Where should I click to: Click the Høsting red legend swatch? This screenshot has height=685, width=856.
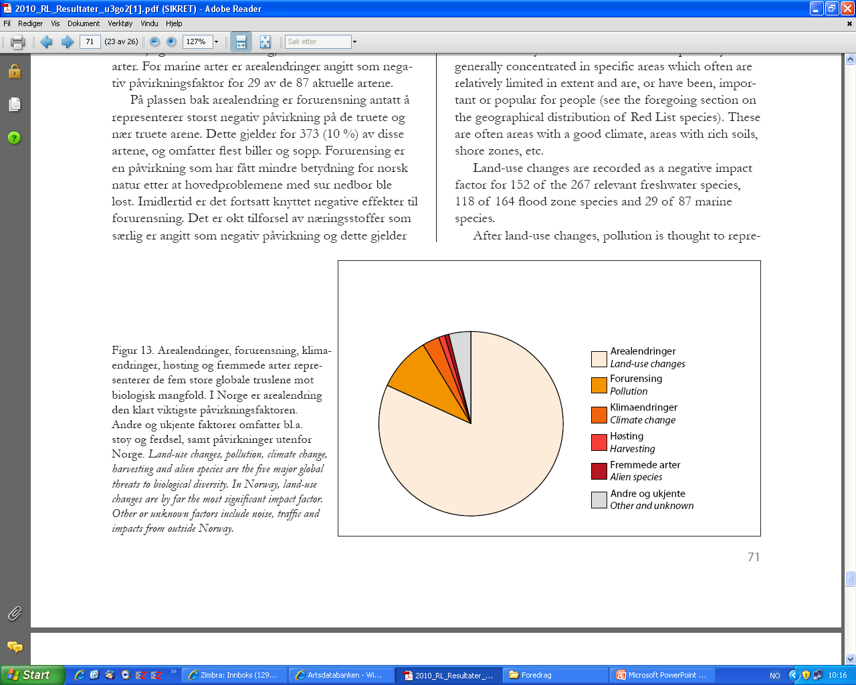point(599,442)
